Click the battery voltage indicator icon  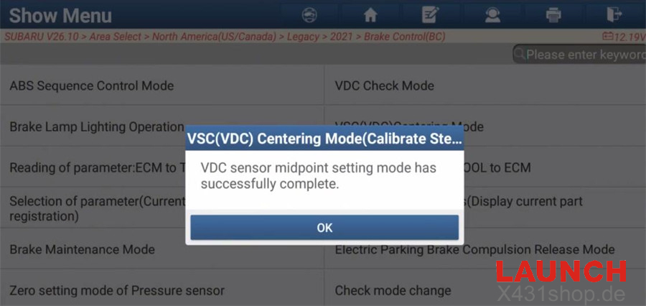point(608,36)
